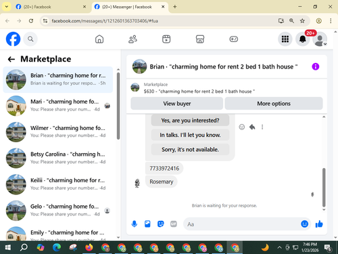Click the chat messages scrollbar thumb
The height and width of the screenshot is (254, 338).
pyautogui.click(x=324, y=188)
